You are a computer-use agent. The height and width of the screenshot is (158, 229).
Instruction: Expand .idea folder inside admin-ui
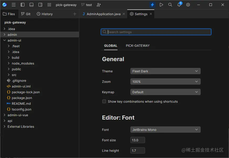9,52
